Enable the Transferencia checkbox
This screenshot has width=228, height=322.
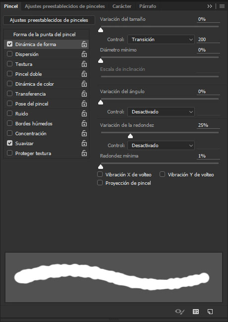click(9, 94)
